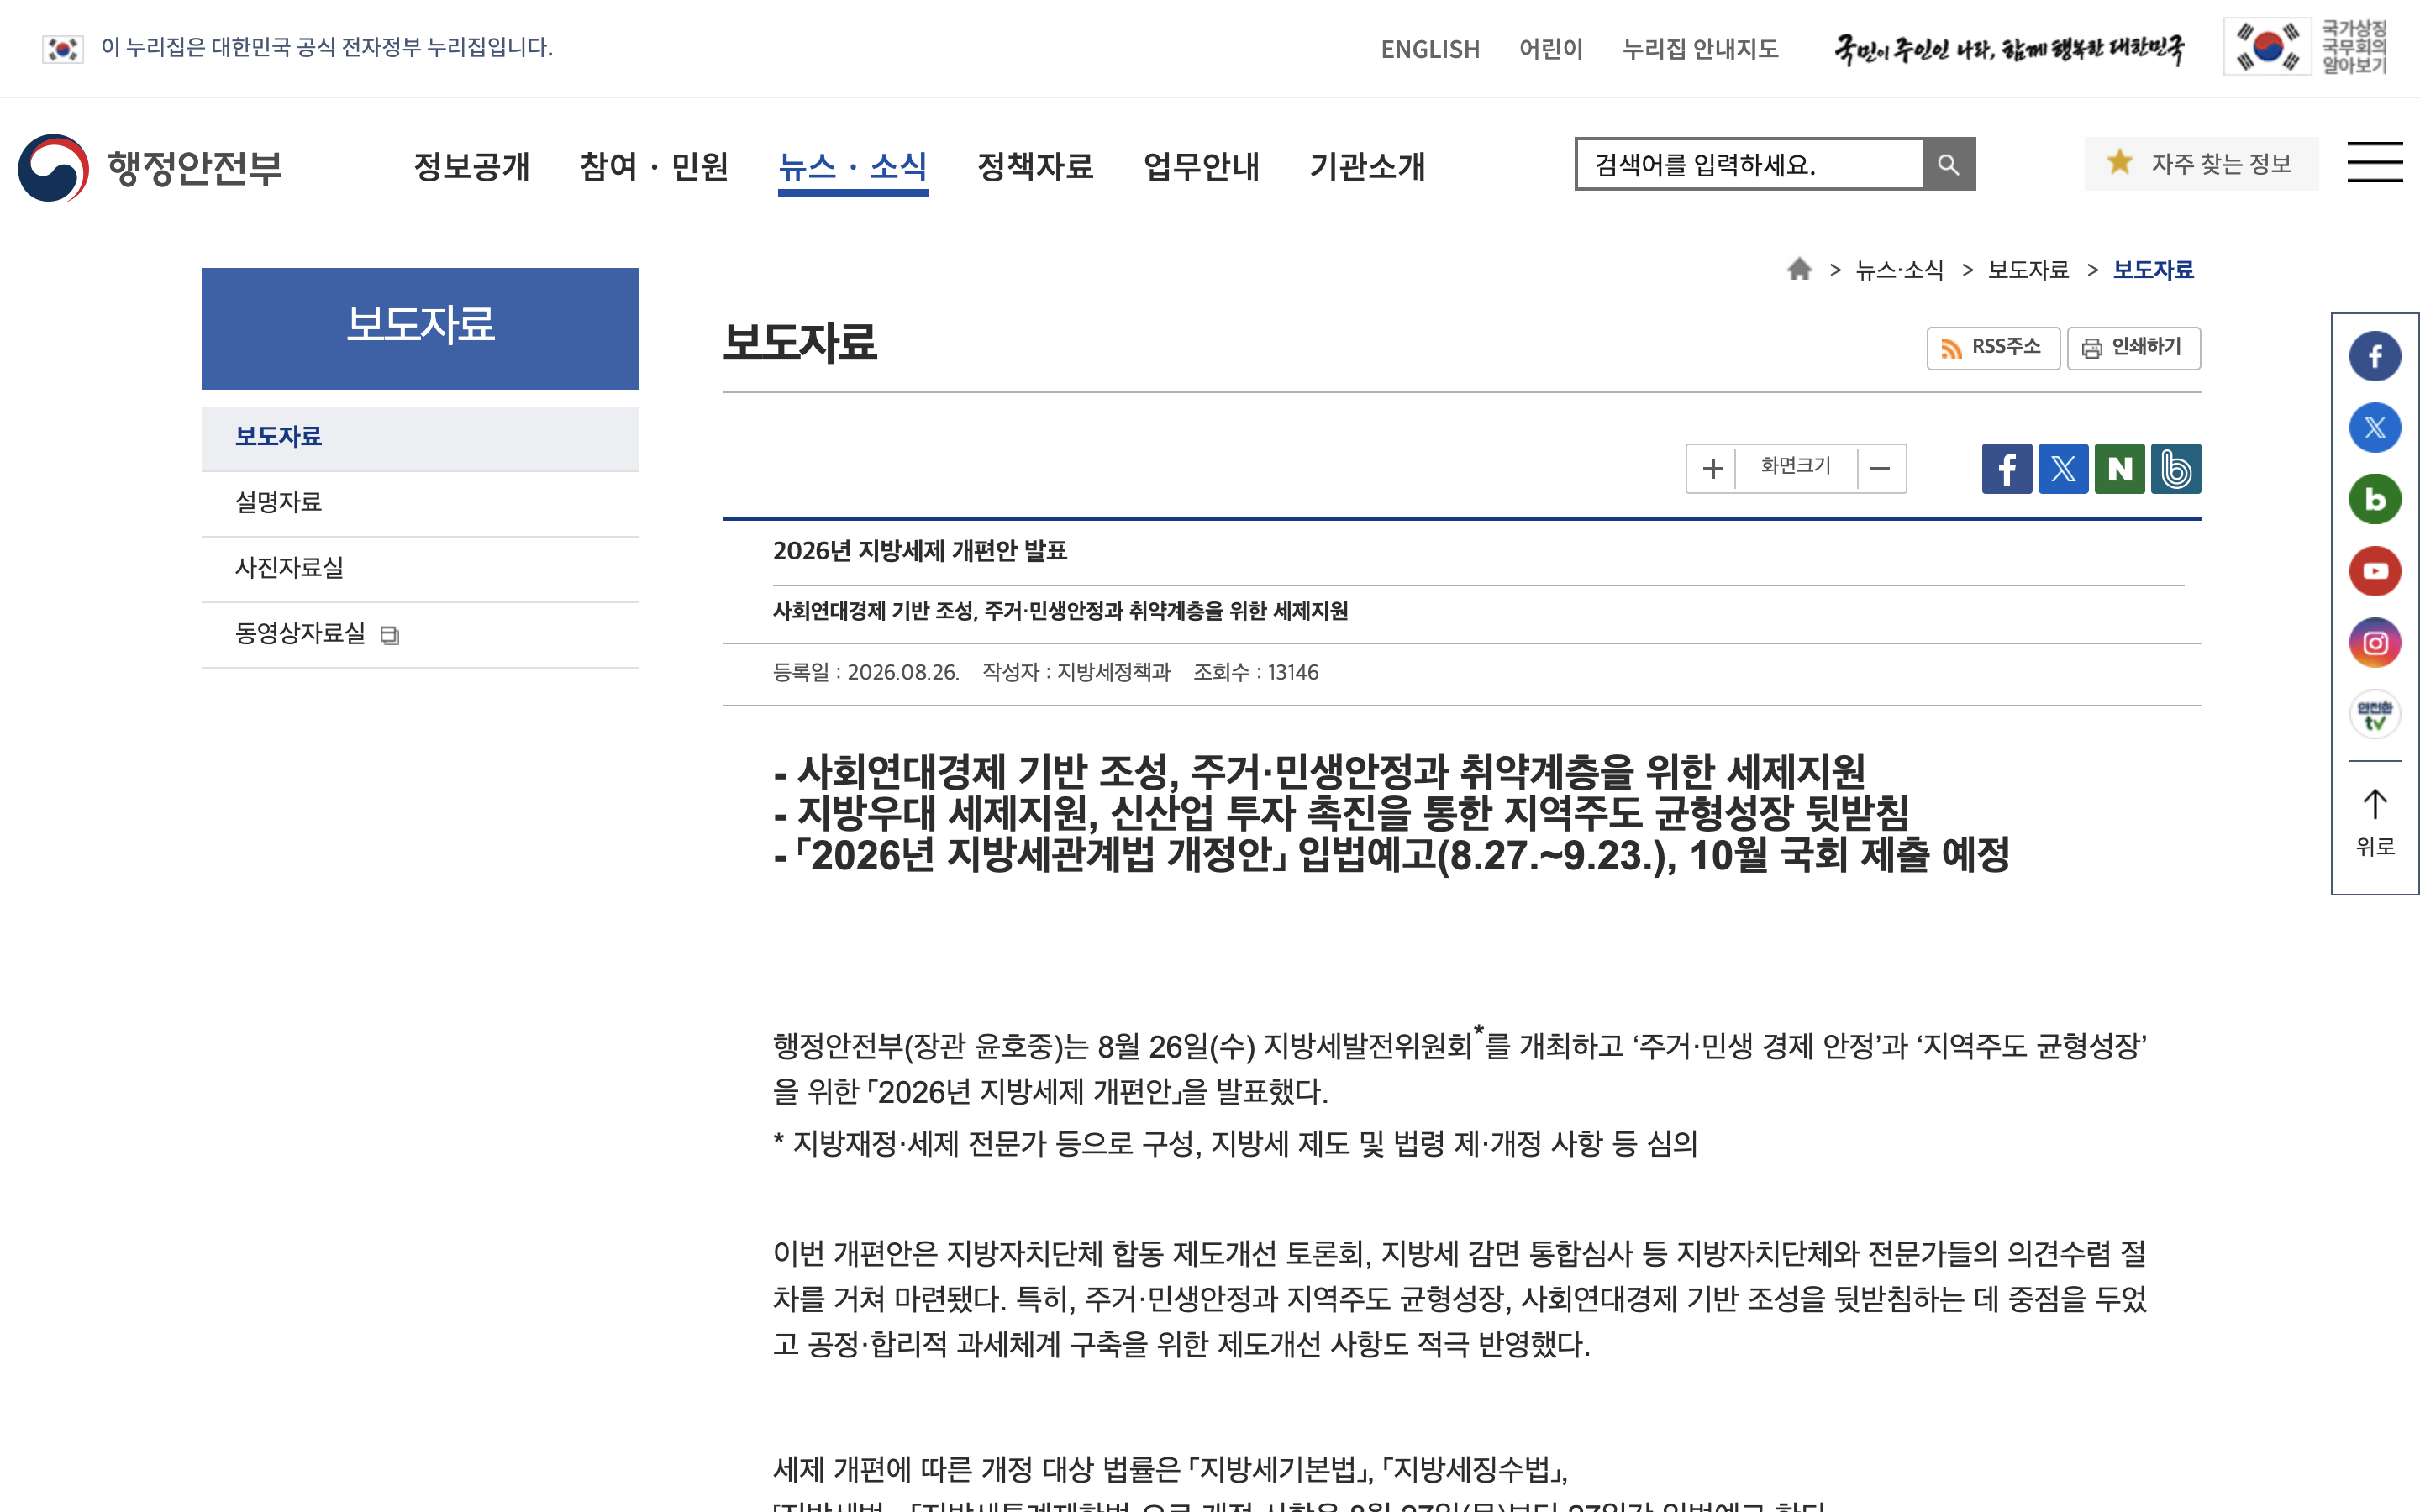Focus the 검색어를 입력하세요 search field
This screenshot has height=1512, width=2420.
click(1749, 164)
